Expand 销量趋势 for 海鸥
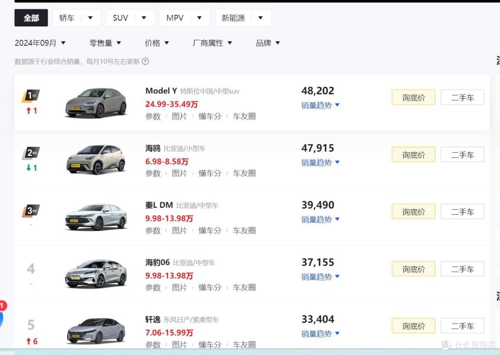 pos(320,162)
